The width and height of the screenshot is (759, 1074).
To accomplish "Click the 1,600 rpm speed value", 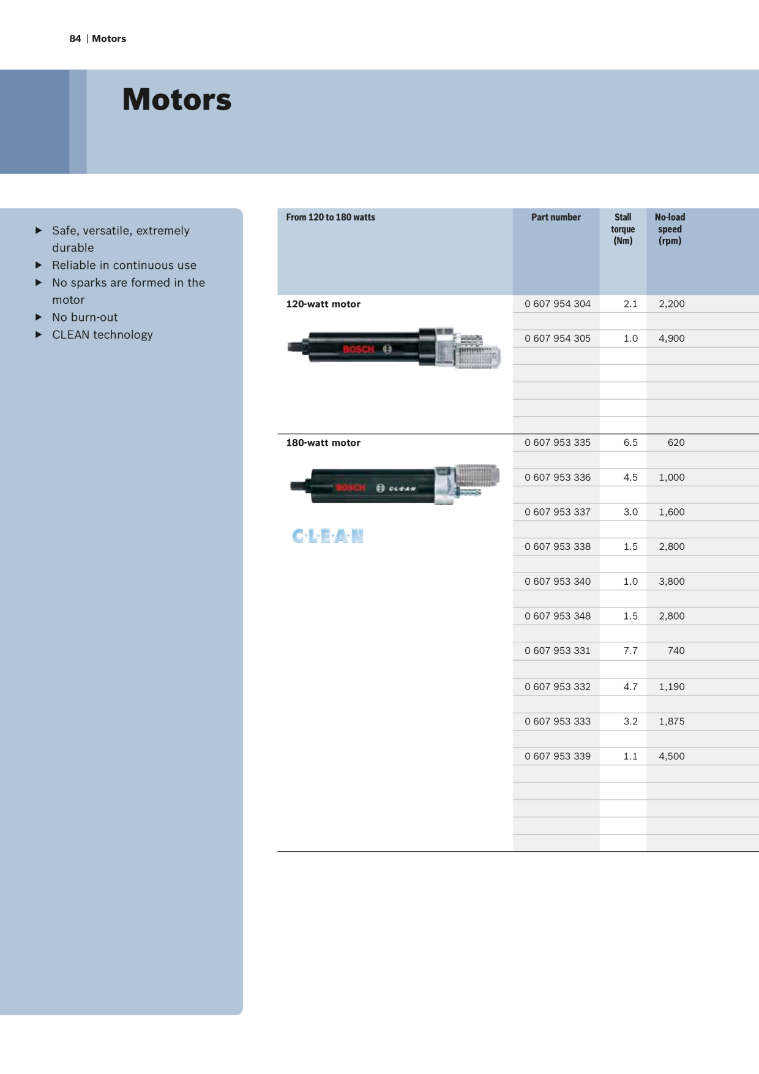I will 671,512.
